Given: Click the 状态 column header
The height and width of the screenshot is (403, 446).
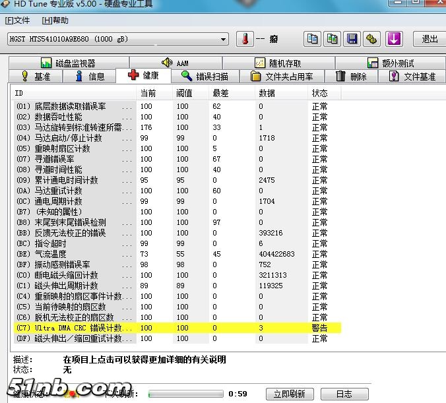Looking at the screenshot, I should [x=319, y=93].
